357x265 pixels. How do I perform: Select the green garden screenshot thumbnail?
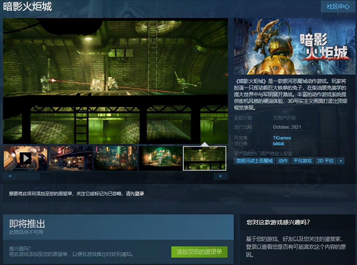(161, 158)
